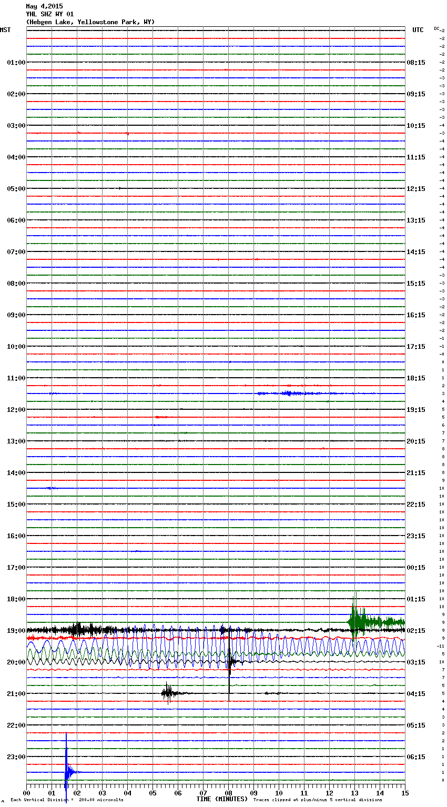Screen dimensions: 447x807
Task: Click minute 00 on the time axis
Action: (x=26, y=793)
